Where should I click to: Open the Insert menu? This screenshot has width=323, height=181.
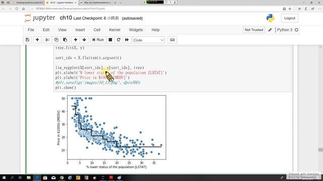tap(80, 30)
